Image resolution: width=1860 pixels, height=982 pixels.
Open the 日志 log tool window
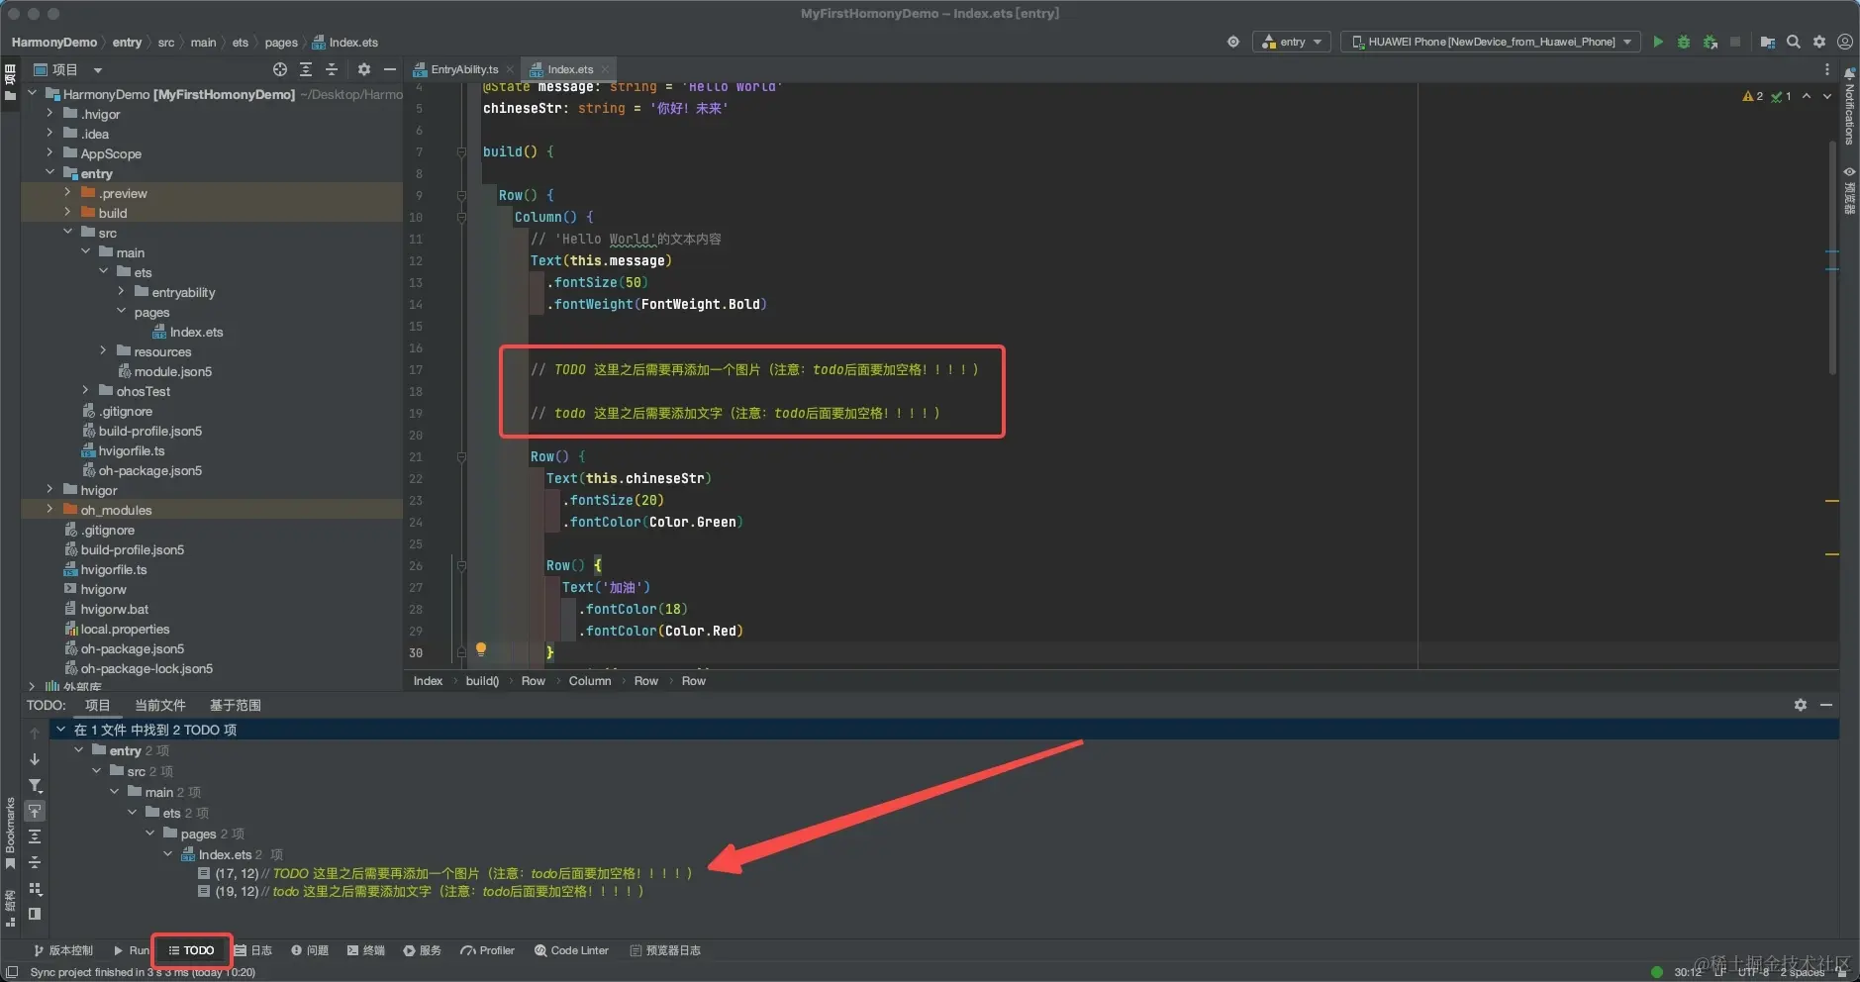(x=253, y=950)
